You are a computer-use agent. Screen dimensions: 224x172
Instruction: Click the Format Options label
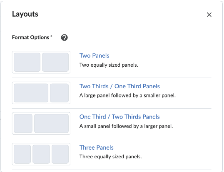(x=30, y=37)
